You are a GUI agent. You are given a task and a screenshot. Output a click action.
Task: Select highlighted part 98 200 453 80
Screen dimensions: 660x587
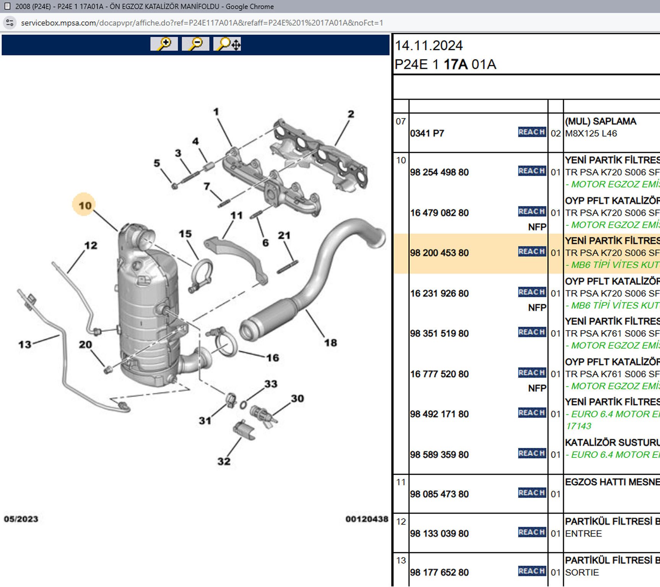[439, 253]
